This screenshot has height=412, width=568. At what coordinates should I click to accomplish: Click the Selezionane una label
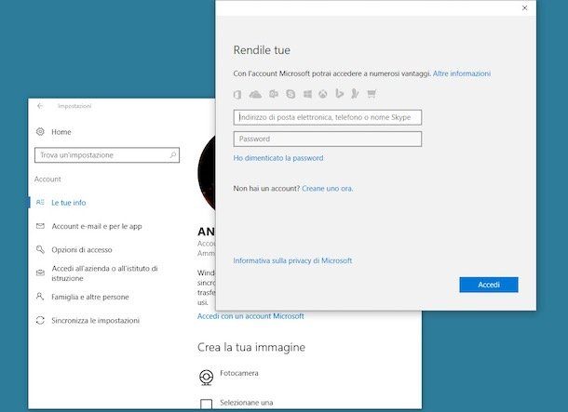(247, 403)
